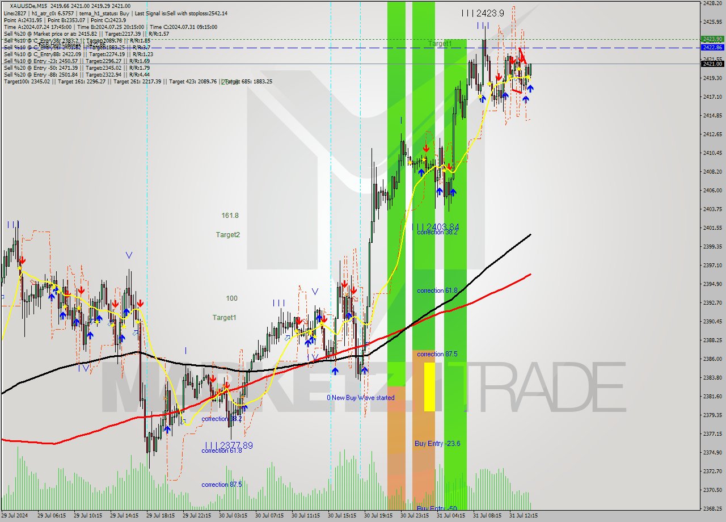Click 'correction 87.5' label in the green band
The image size is (726, 522).
pos(437,354)
